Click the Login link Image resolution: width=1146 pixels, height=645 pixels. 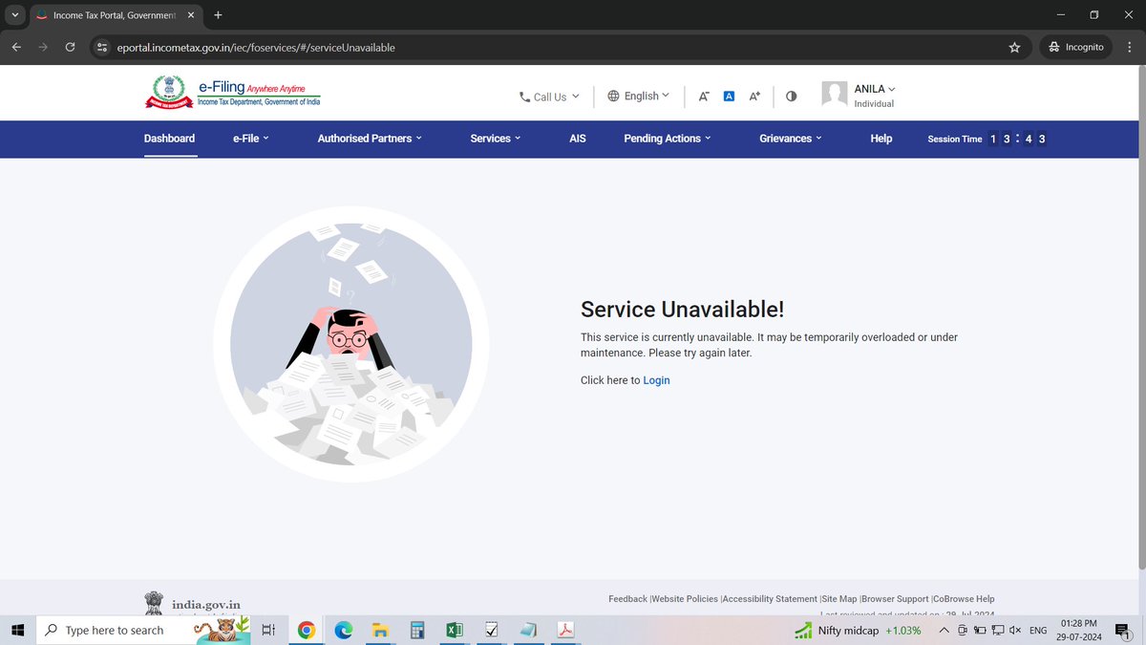[656, 379]
